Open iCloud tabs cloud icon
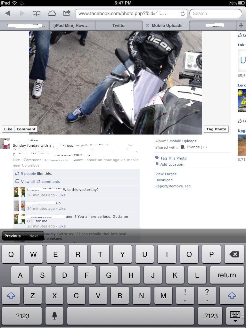 click(x=52, y=13)
